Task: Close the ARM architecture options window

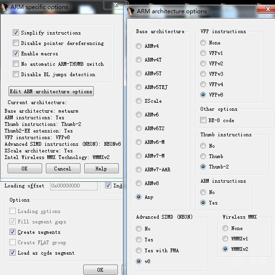Action: tap(266, 9)
